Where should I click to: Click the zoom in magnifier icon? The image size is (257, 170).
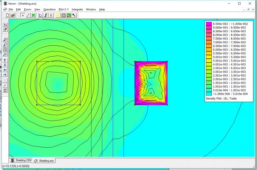[x=5, y=39]
